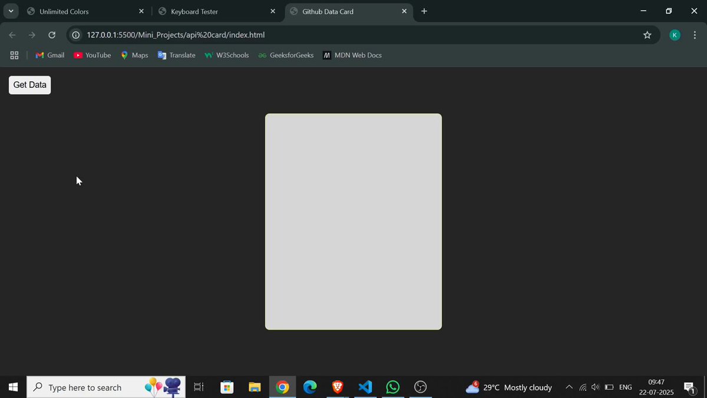Viewport: 707px width, 398px height.
Task: Click the Get Data button
Action: click(x=29, y=85)
